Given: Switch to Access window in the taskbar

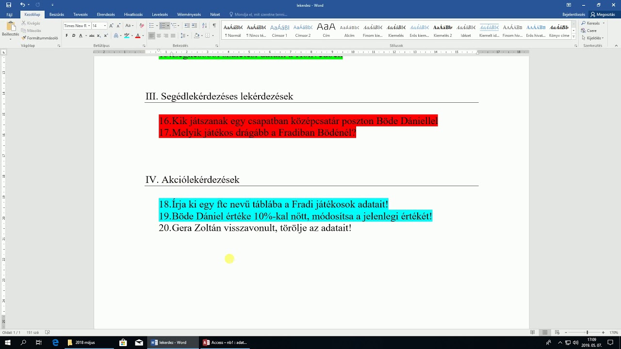Looking at the screenshot, I should tap(225, 342).
